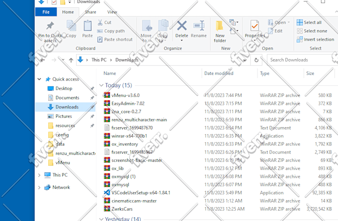The height and width of the screenshot is (221, 338).
Task: Open the config folder in sidebar
Action: point(62,135)
